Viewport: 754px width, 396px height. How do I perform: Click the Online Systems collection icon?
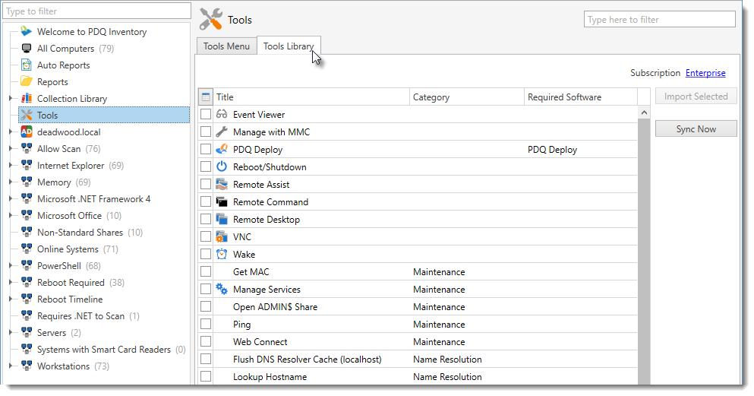tap(27, 249)
